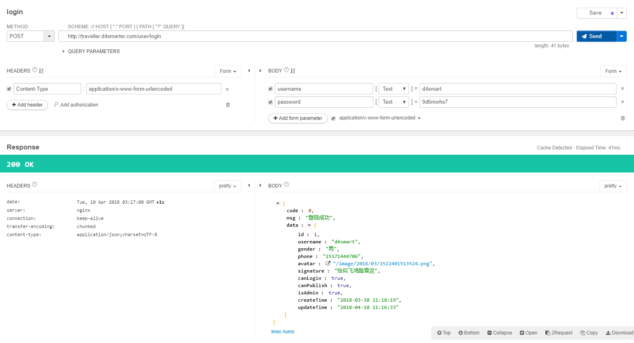Screen dimensions: 634x343
Task: Open request headers Form dropdown
Action: (x=228, y=71)
